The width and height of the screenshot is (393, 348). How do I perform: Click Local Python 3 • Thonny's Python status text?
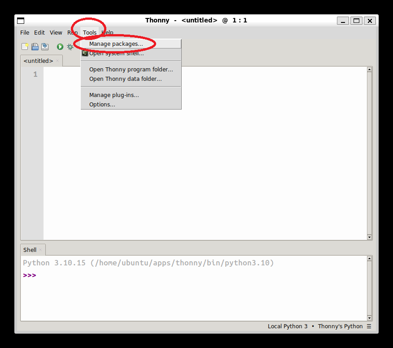point(315,326)
